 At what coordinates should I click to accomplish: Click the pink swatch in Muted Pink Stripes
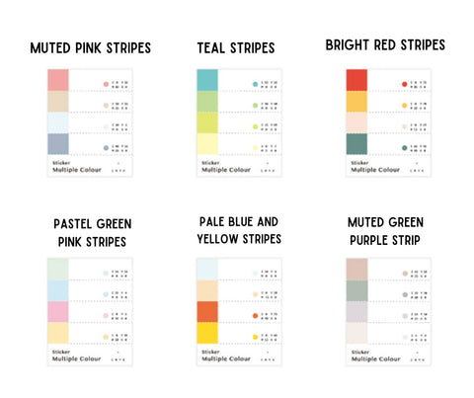click(x=58, y=80)
